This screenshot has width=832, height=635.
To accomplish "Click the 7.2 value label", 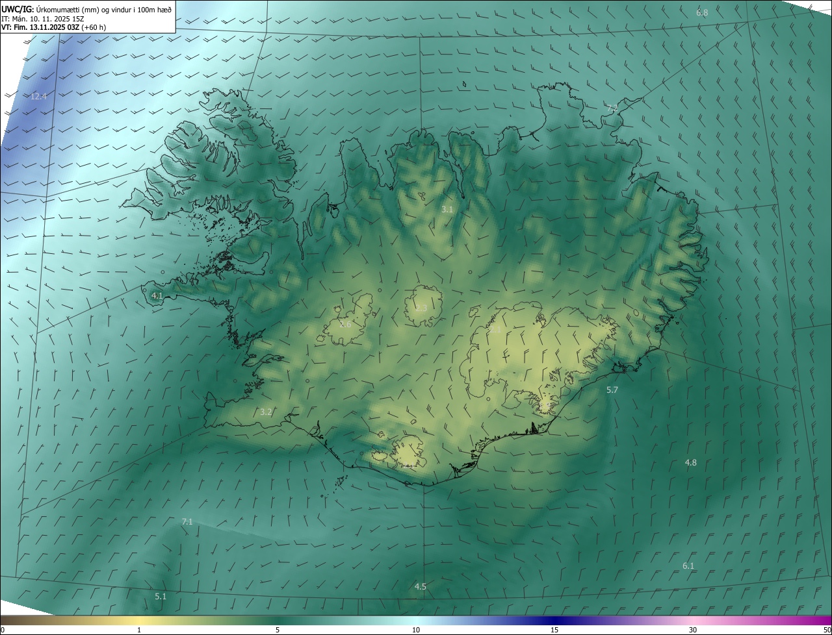I will 612,108.
